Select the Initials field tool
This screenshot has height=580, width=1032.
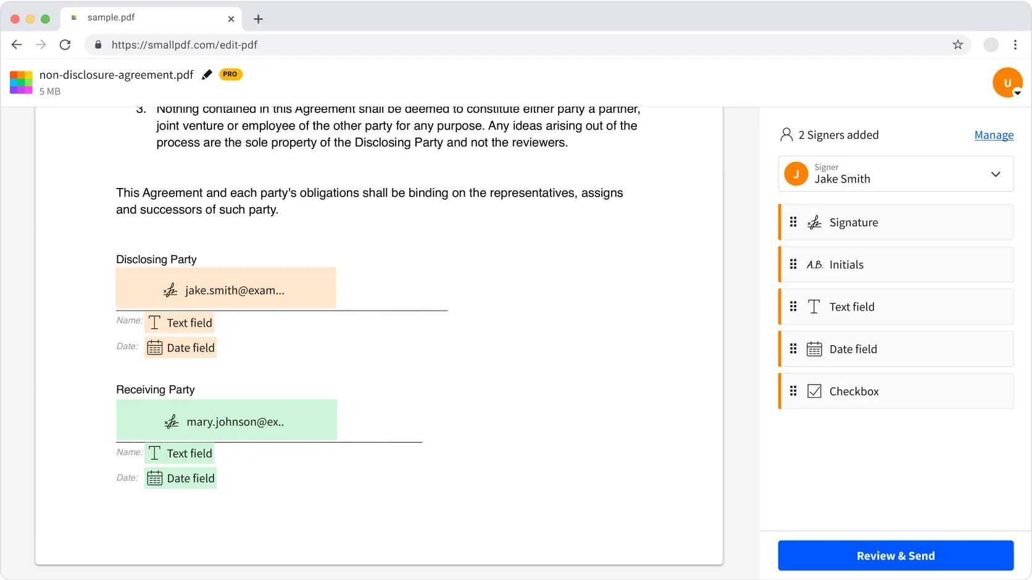(x=896, y=265)
